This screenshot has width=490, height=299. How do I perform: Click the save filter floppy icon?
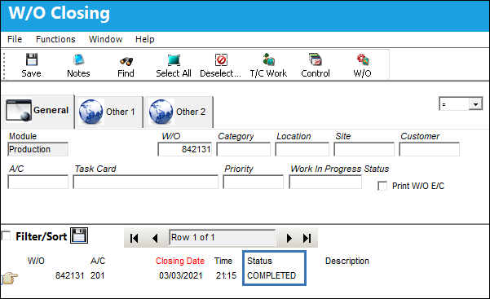pos(79,235)
